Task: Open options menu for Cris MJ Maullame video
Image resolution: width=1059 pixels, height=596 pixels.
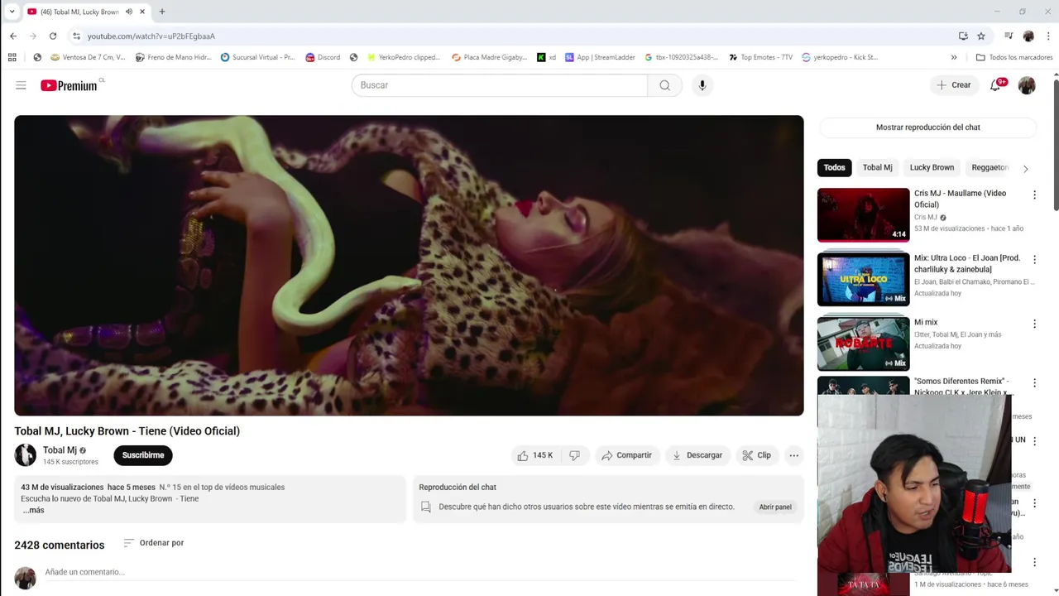Action: point(1034,195)
